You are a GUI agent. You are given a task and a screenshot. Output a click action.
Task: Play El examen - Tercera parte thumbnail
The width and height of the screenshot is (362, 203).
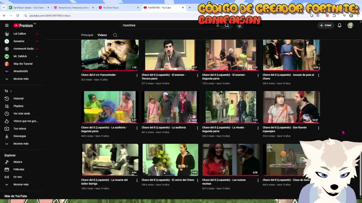(170, 55)
